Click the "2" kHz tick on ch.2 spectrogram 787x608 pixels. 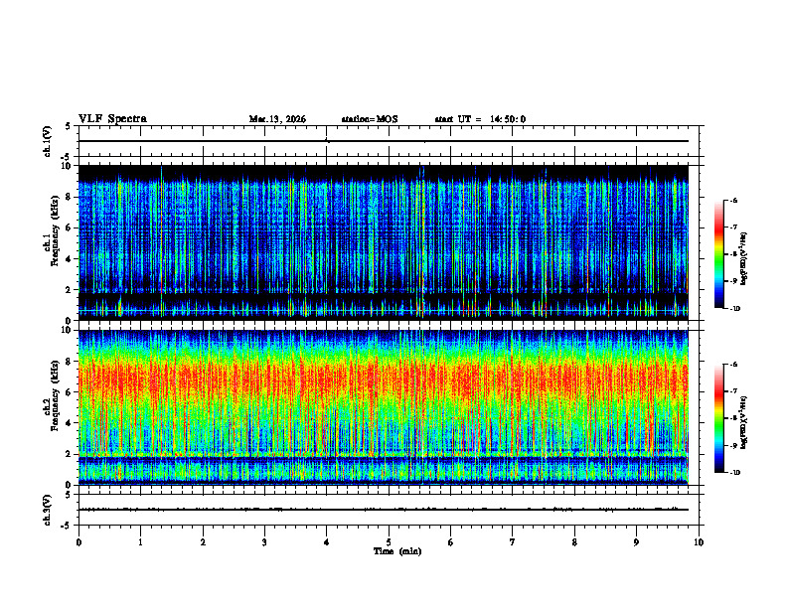[69, 454]
